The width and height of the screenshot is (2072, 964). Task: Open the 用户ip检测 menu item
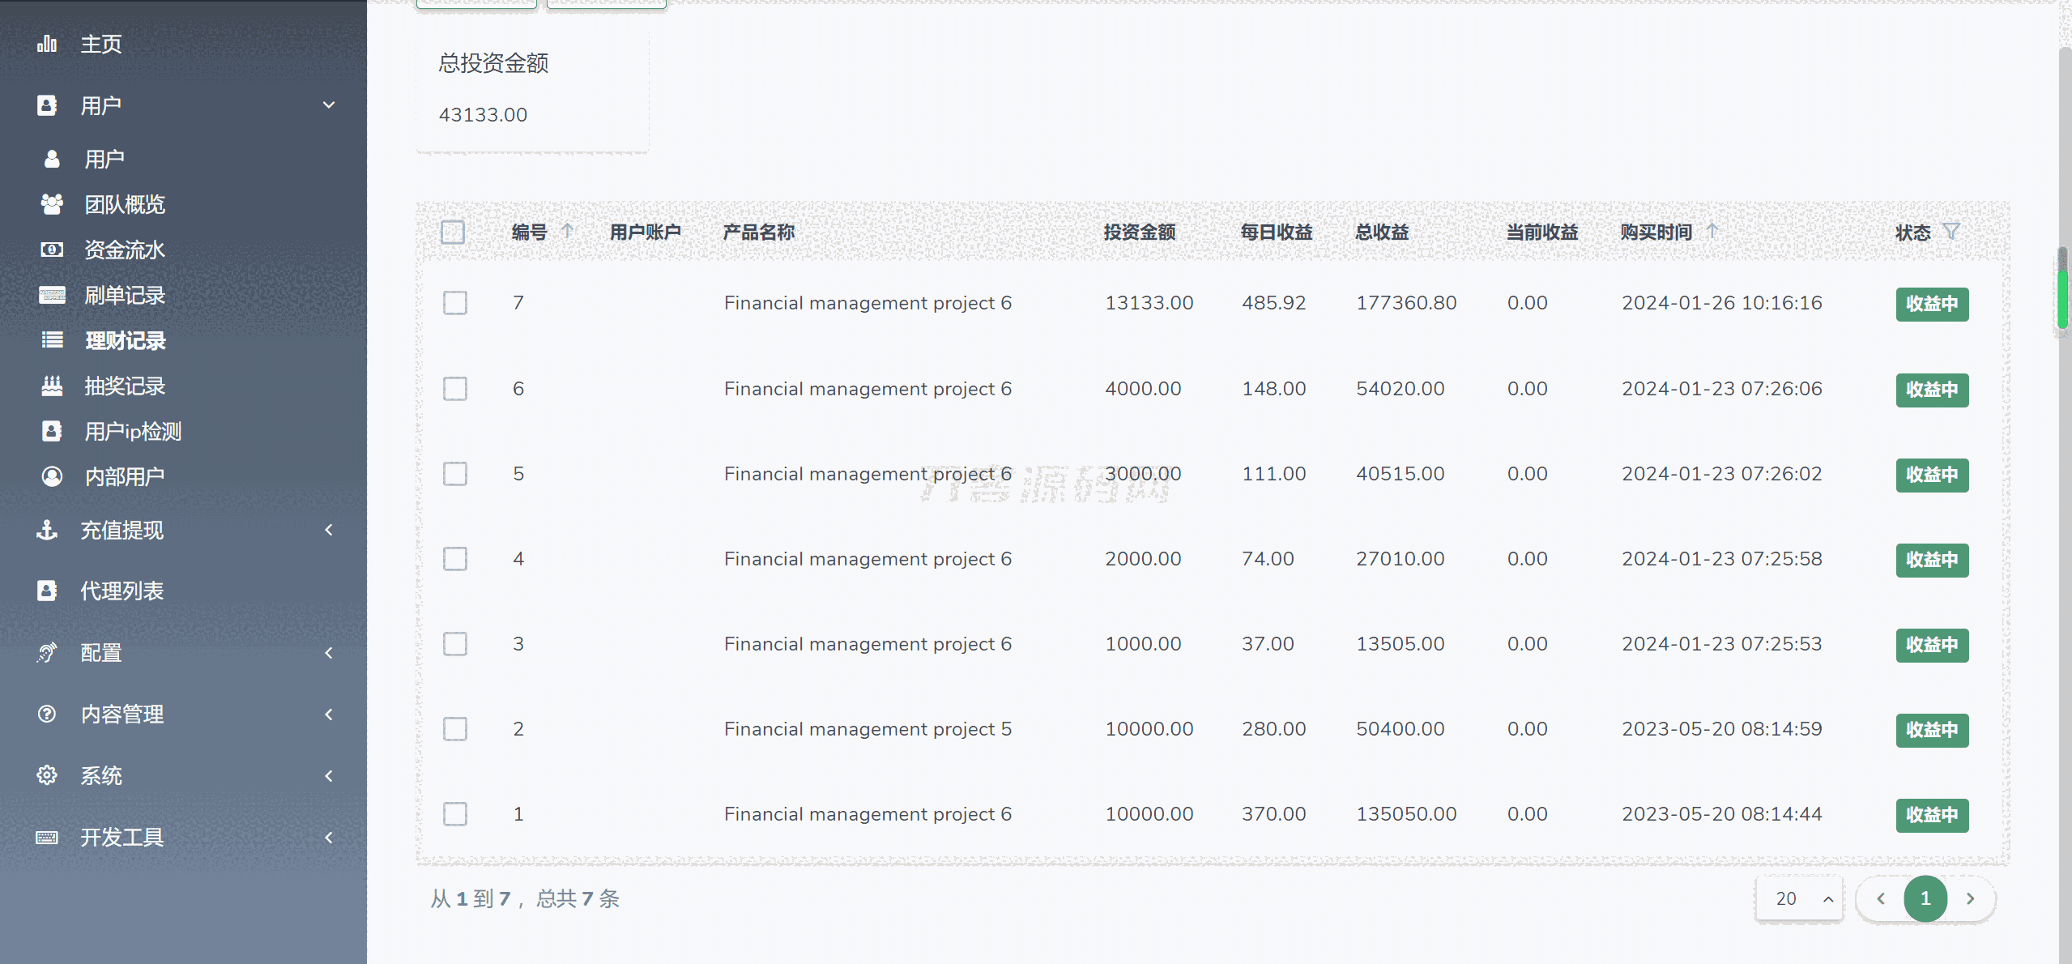click(x=133, y=431)
